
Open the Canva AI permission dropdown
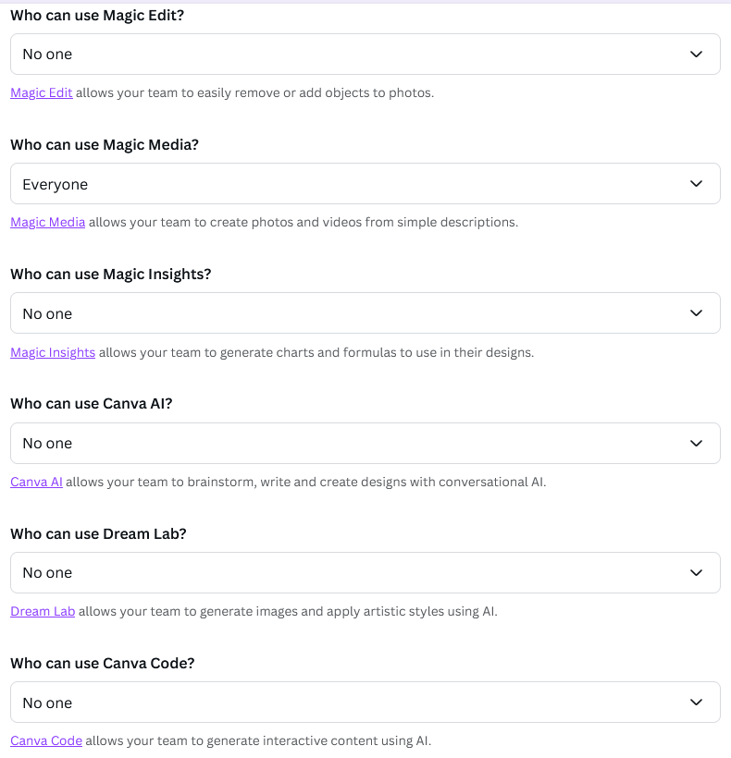pyautogui.click(x=365, y=444)
